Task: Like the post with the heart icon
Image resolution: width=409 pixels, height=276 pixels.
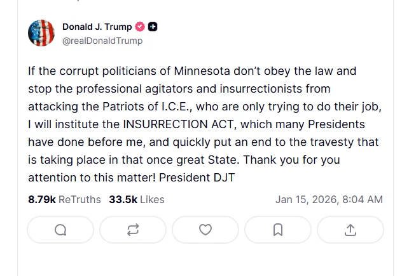Action: (205, 230)
